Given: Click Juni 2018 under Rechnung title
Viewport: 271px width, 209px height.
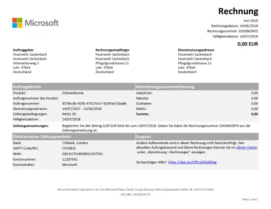Looking at the screenshot, I should click(x=251, y=21).
